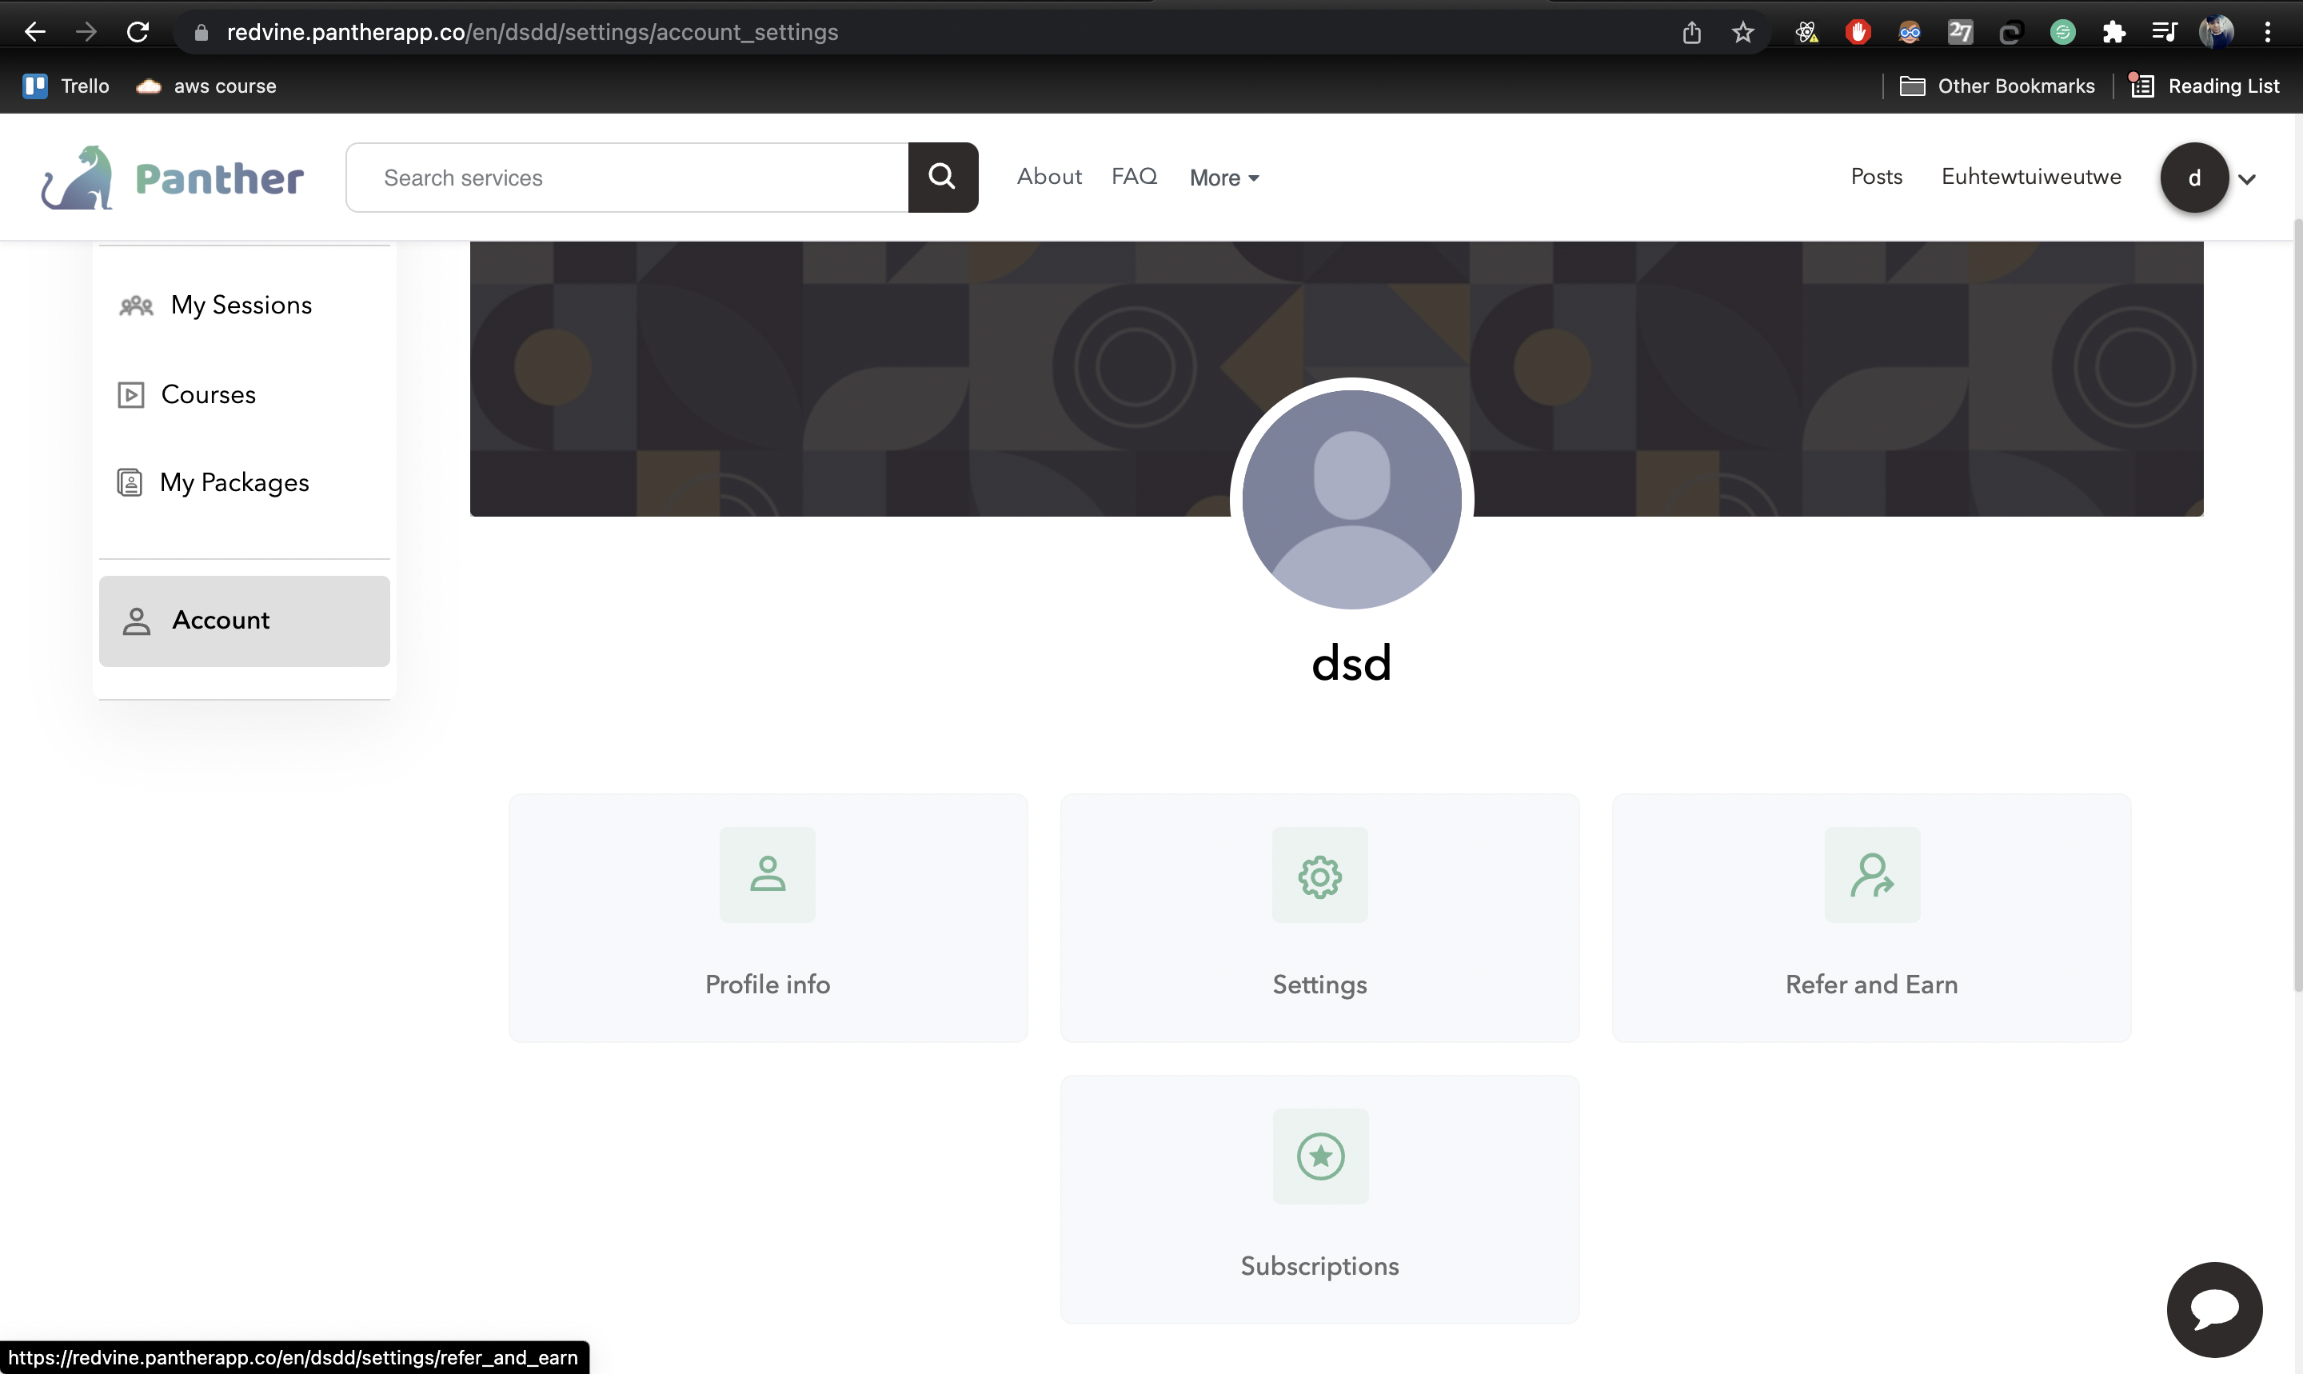Go to Posts
Viewport: 2303px width, 1374px height.
pos(1876,177)
